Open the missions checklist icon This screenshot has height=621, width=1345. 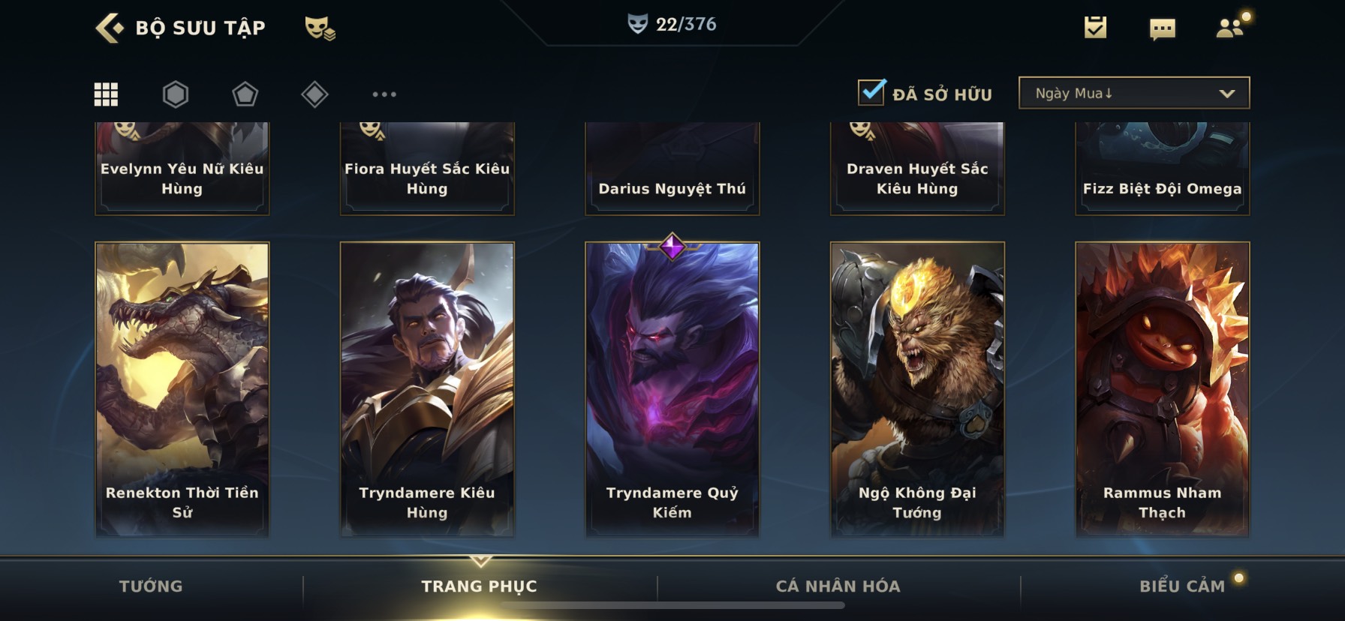[x=1095, y=28]
